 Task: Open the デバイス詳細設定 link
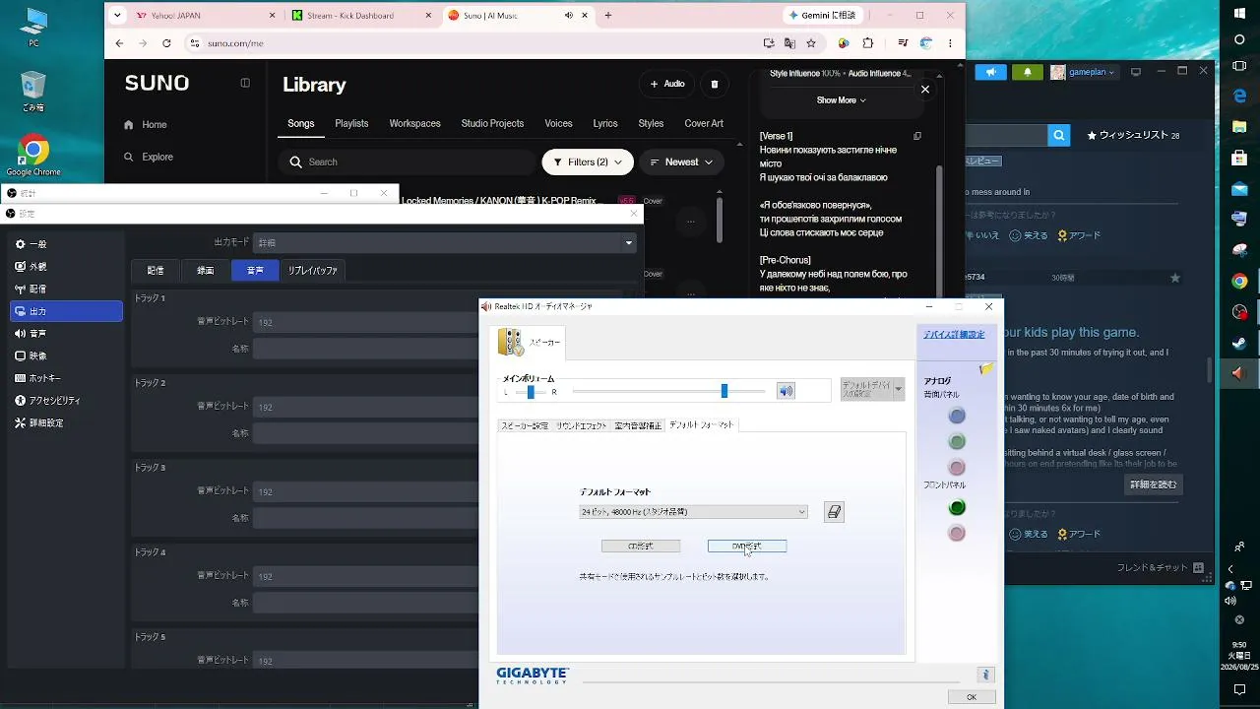pos(954,335)
